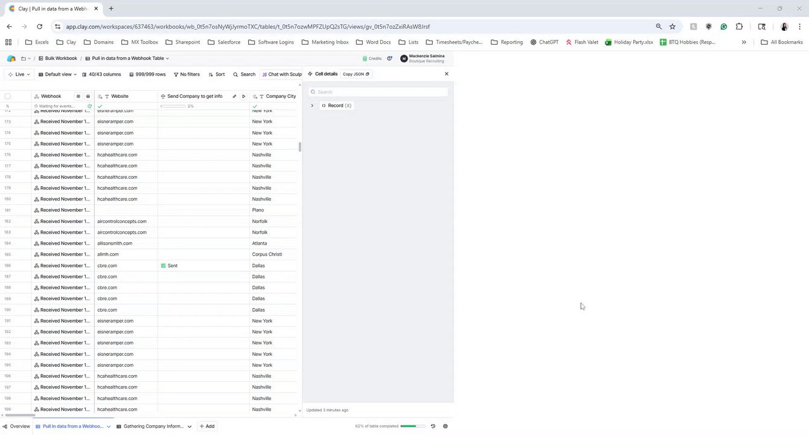Viewport: 809px width, 435px height.
Task: Click the vertical scrollbar thumb of the table
Action: 300,147
